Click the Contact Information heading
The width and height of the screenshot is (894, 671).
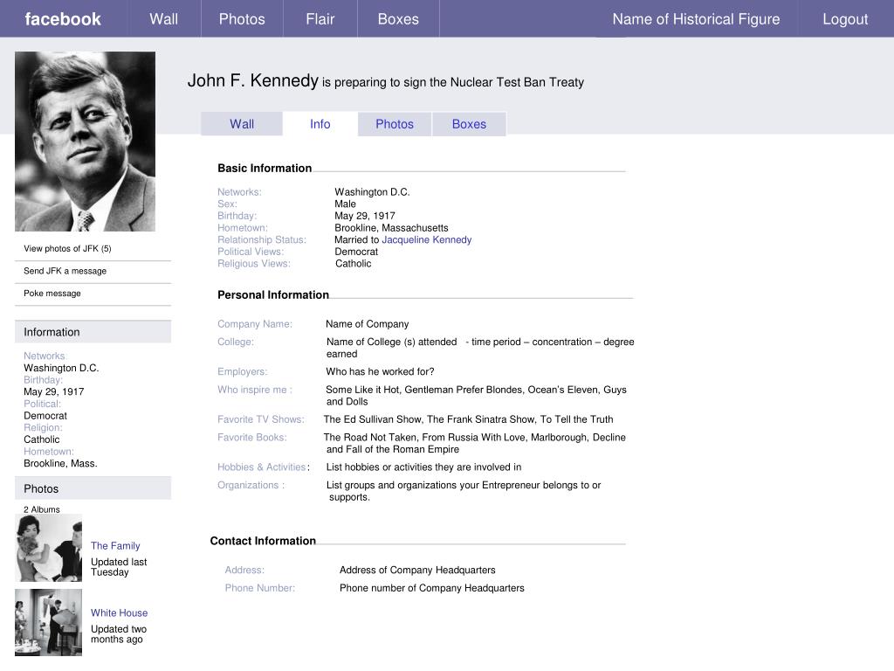click(x=263, y=541)
